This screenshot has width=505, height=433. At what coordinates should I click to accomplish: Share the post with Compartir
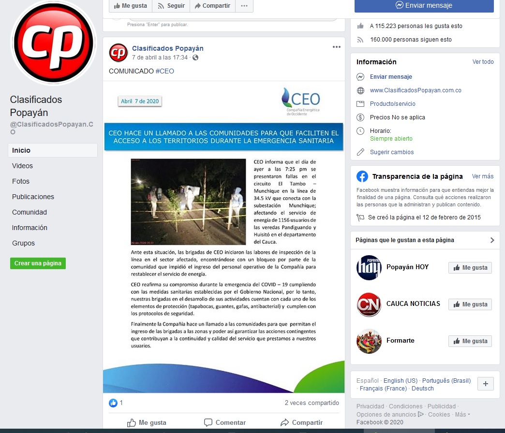click(301, 423)
